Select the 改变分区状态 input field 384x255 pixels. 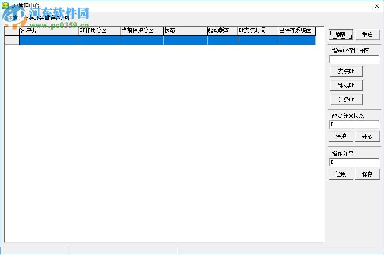[x=354, y=125]
